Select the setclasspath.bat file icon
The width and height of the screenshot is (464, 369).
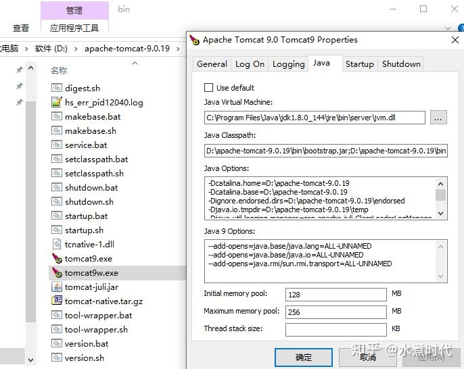pos(57,159)
